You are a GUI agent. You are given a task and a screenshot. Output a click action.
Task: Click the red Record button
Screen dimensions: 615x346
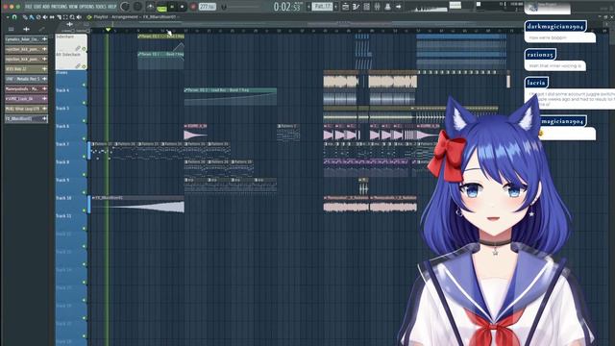coord(193,7)
